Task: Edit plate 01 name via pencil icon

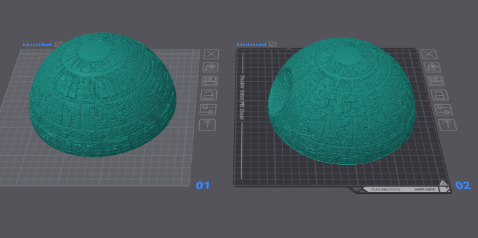Action: (58, 44)
